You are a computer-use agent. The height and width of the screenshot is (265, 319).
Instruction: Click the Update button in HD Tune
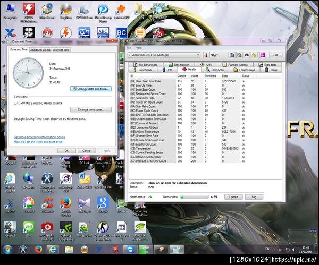(x=233, y=197)
